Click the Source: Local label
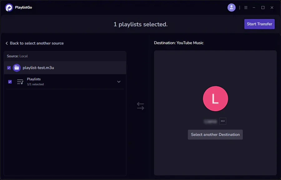281x180 pixels. point(17,56)
